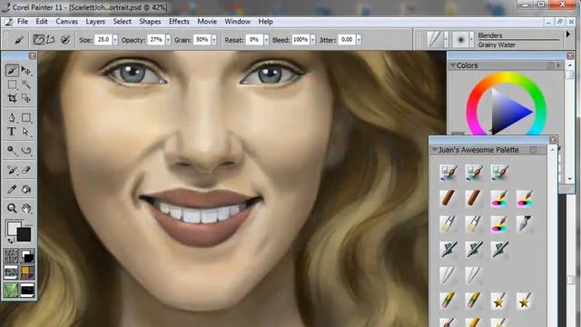This screenshot has height=327, width=581.
Task: Click the last star brush icon in Juan's palette
Action: [x=525, y=301]
